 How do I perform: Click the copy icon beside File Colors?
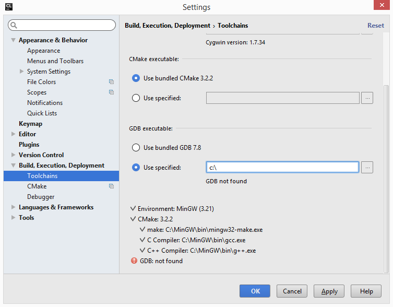pos(111,82)
